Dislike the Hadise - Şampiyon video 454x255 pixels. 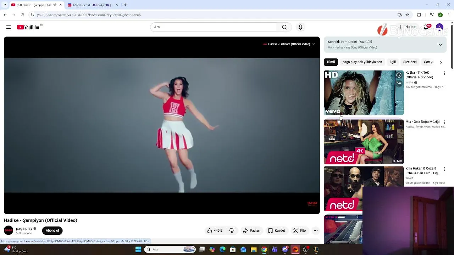232,231
